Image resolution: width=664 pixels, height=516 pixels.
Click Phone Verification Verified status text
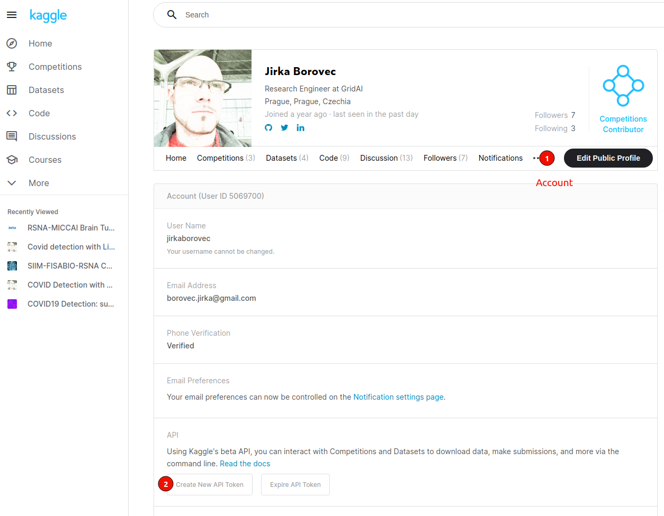(181, 346)
